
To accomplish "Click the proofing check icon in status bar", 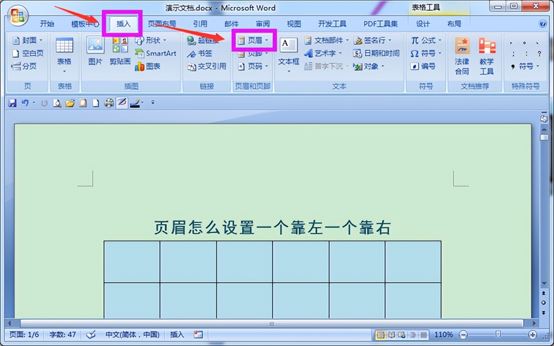I will [91, 335].
